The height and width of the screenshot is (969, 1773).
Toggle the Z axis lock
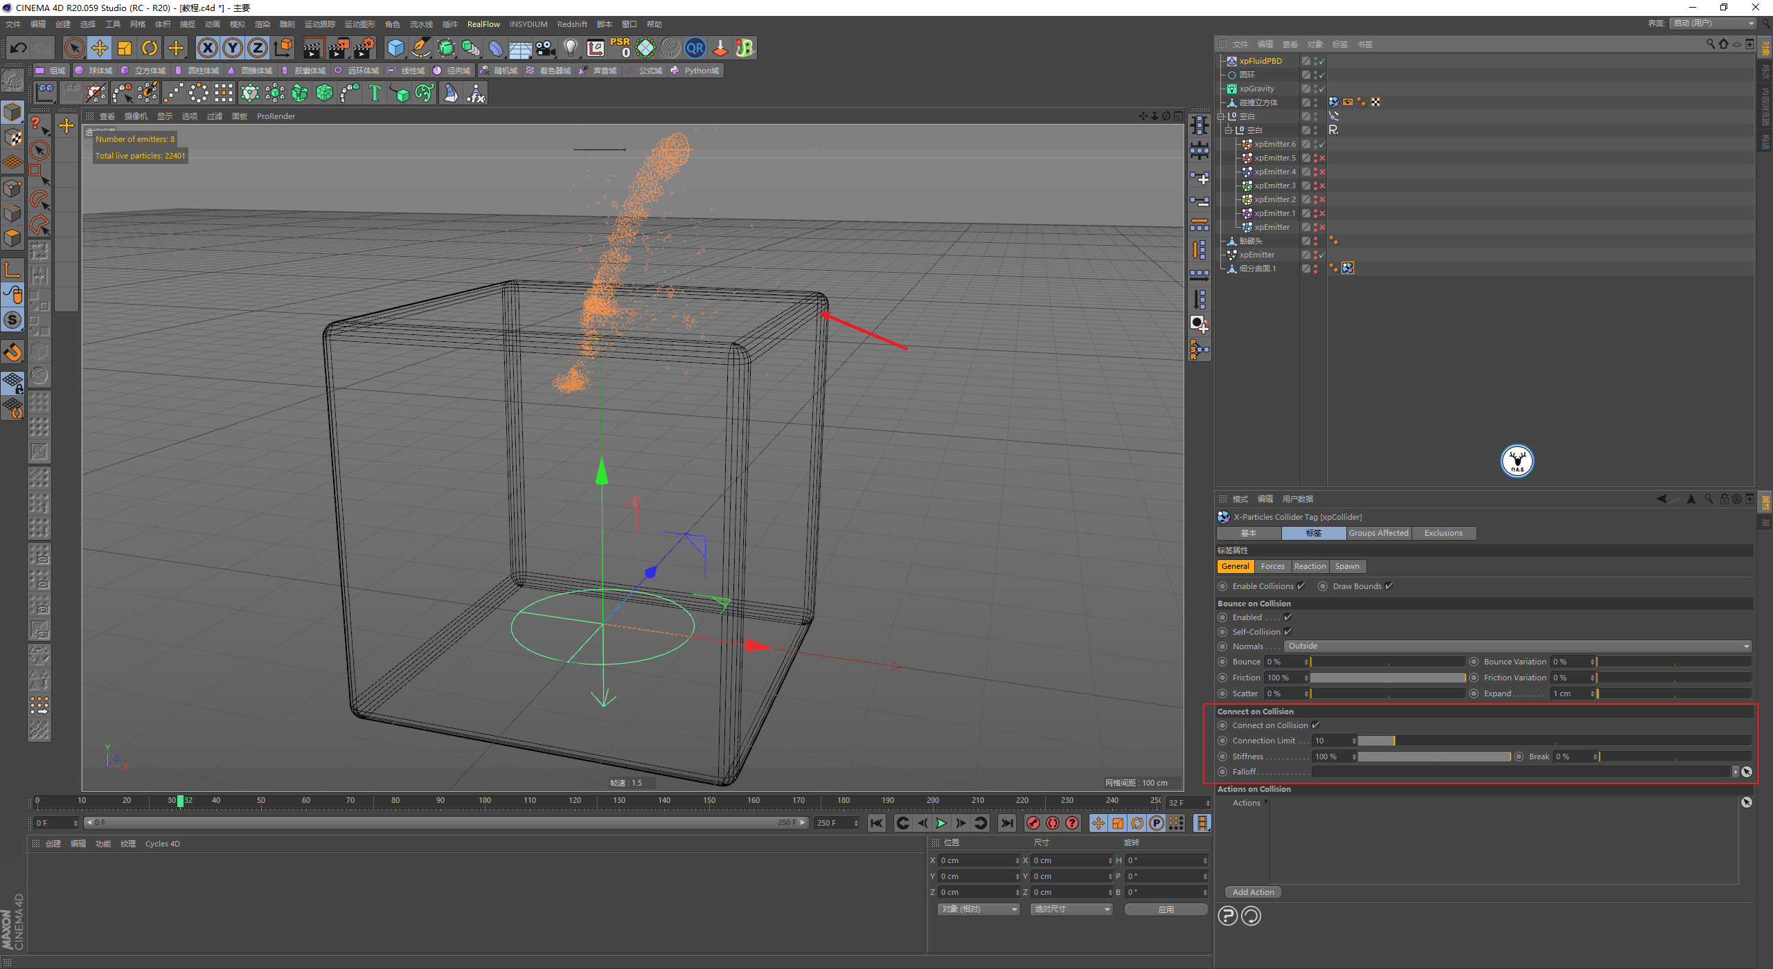258,48
